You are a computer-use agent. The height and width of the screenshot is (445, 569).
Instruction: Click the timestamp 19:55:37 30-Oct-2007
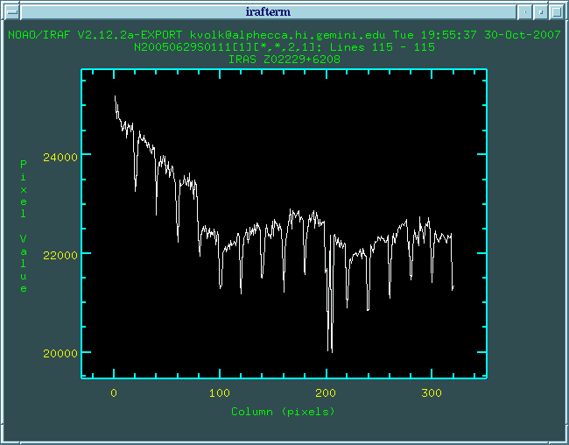click(491, 35)
